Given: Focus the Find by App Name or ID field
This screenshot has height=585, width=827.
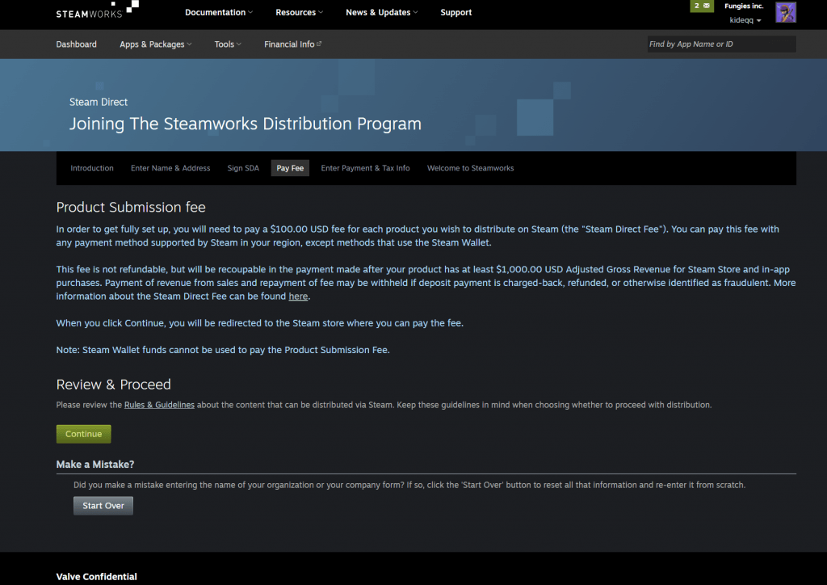Looking at the screenshot, I should [x=721, y=44].
